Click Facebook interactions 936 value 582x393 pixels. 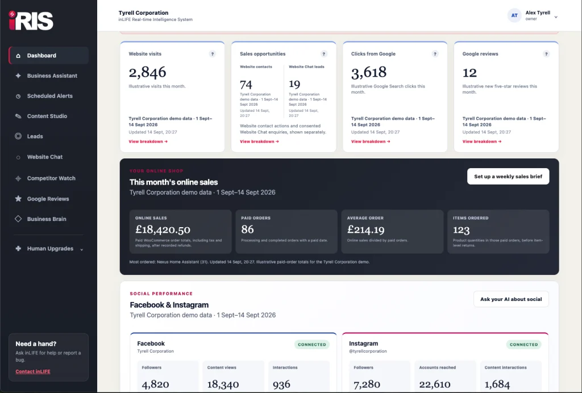(281, 384)
